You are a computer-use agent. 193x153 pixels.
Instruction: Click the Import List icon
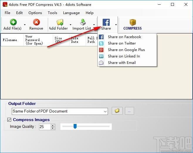click(x=83, y=22)
